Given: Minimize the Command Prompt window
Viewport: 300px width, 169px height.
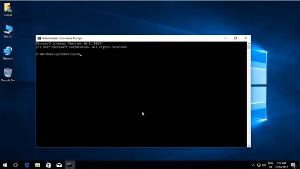Looking at the screenshot, I should (x=226, y=38).
